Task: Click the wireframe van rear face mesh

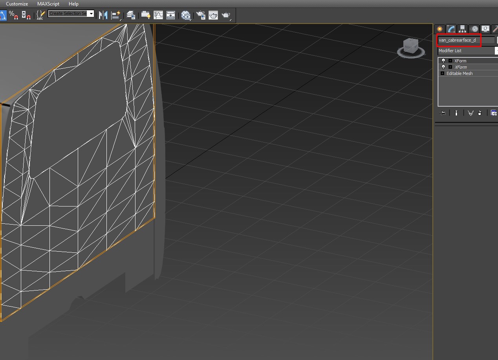Action: (79, 173)
